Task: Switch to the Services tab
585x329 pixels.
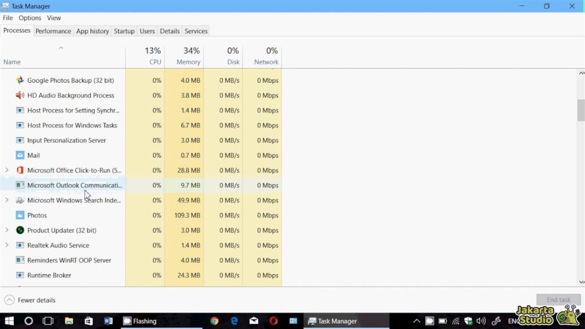Action: (x=196, y=31)
